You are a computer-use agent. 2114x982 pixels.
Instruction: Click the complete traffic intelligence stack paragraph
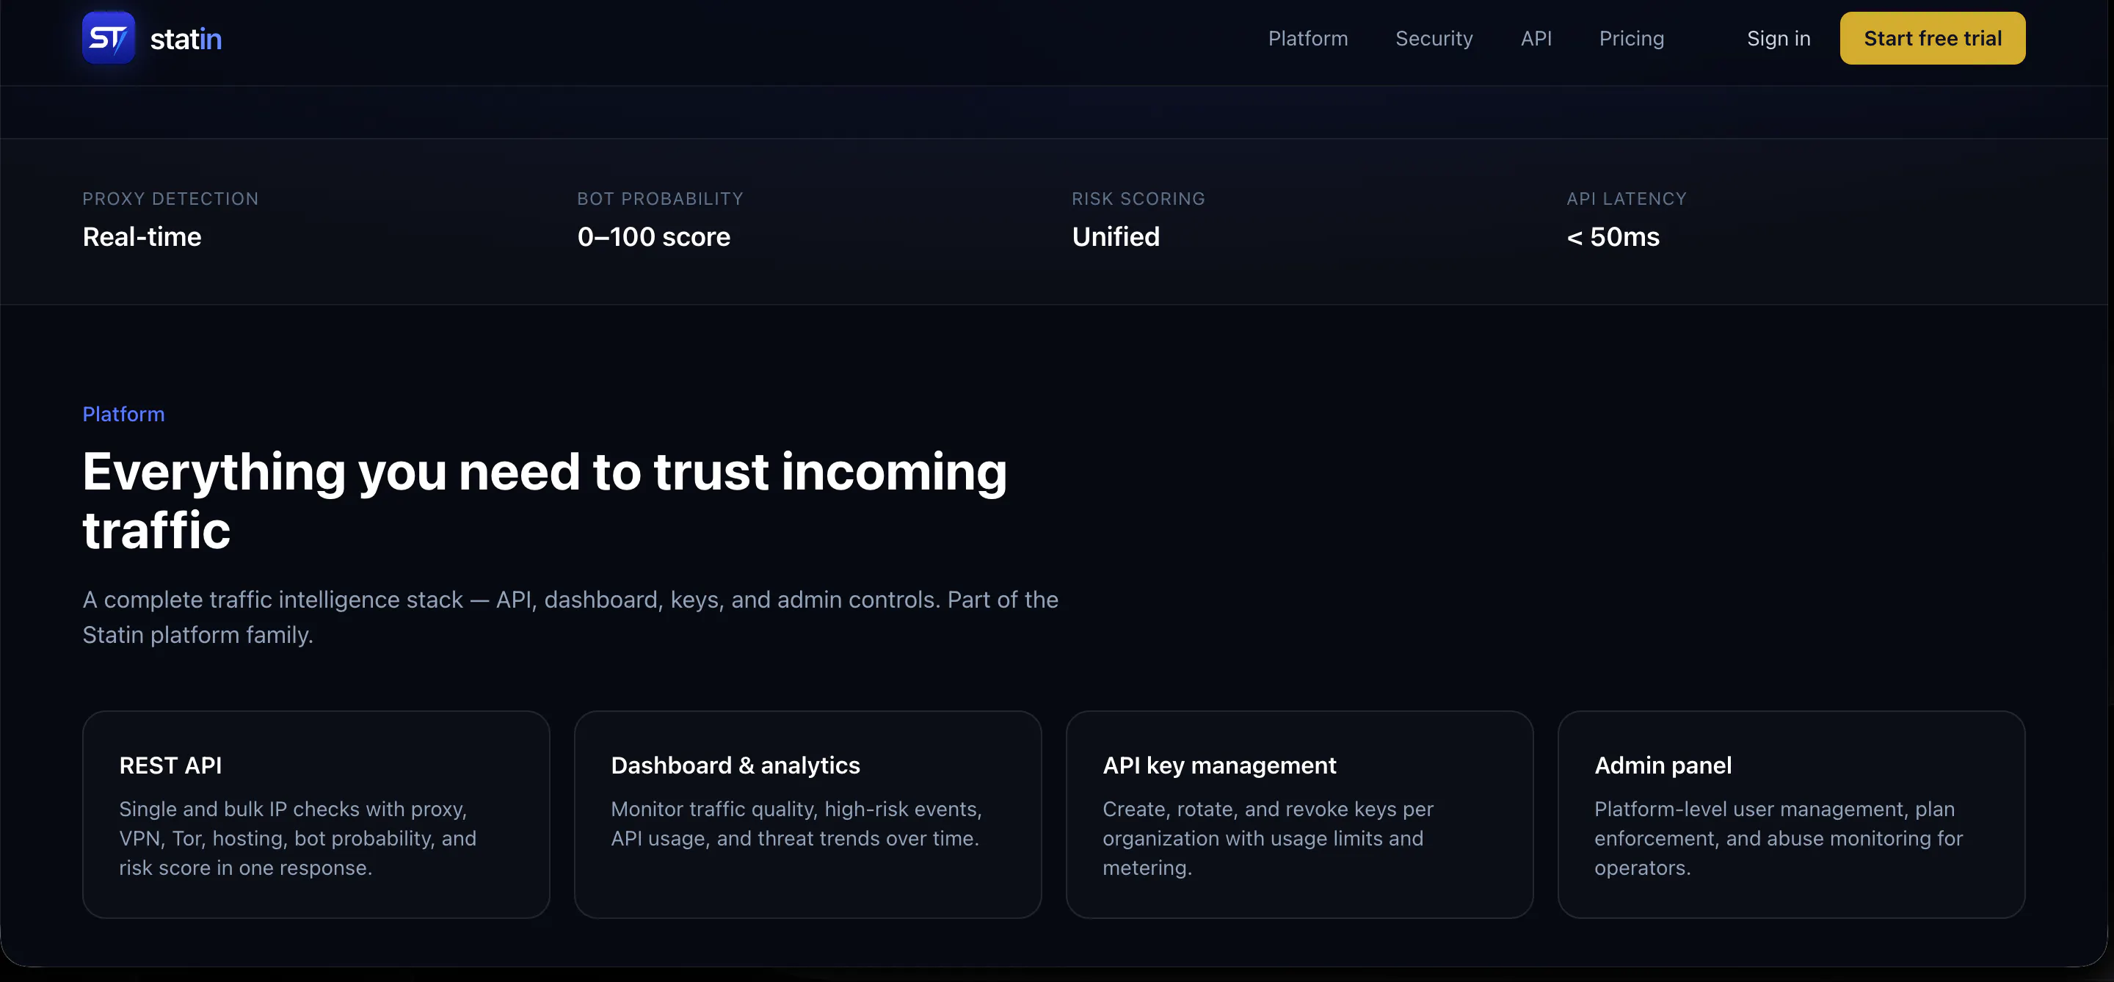570,617
